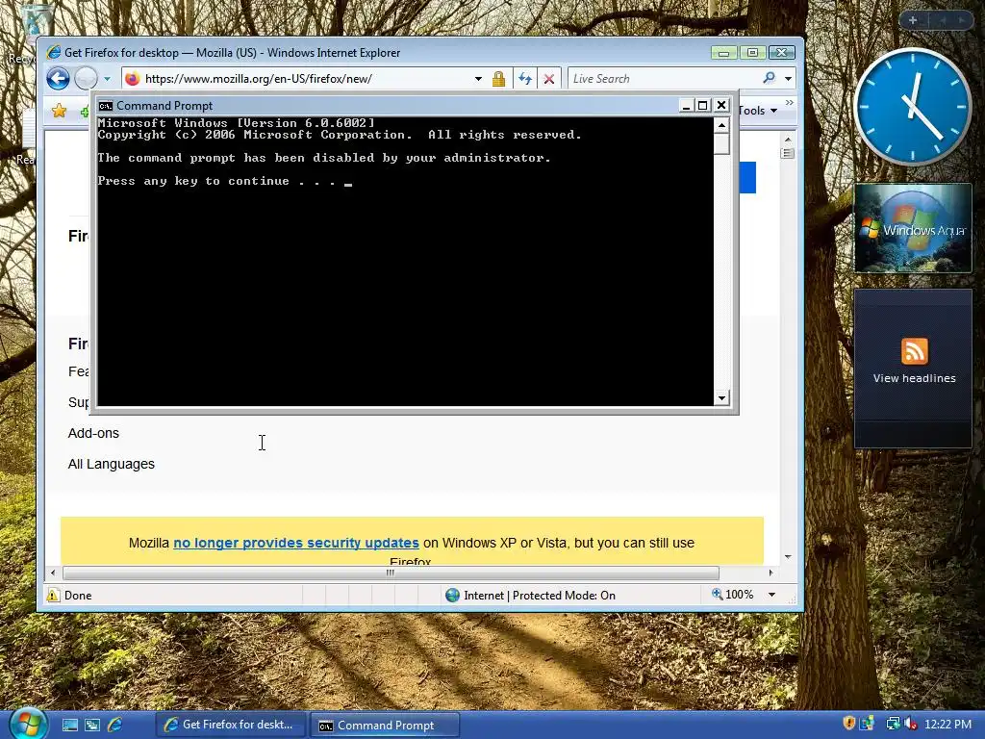985x739 pixels.
Task: Click View headlines in Feed gadget
Action: [914, 378]
